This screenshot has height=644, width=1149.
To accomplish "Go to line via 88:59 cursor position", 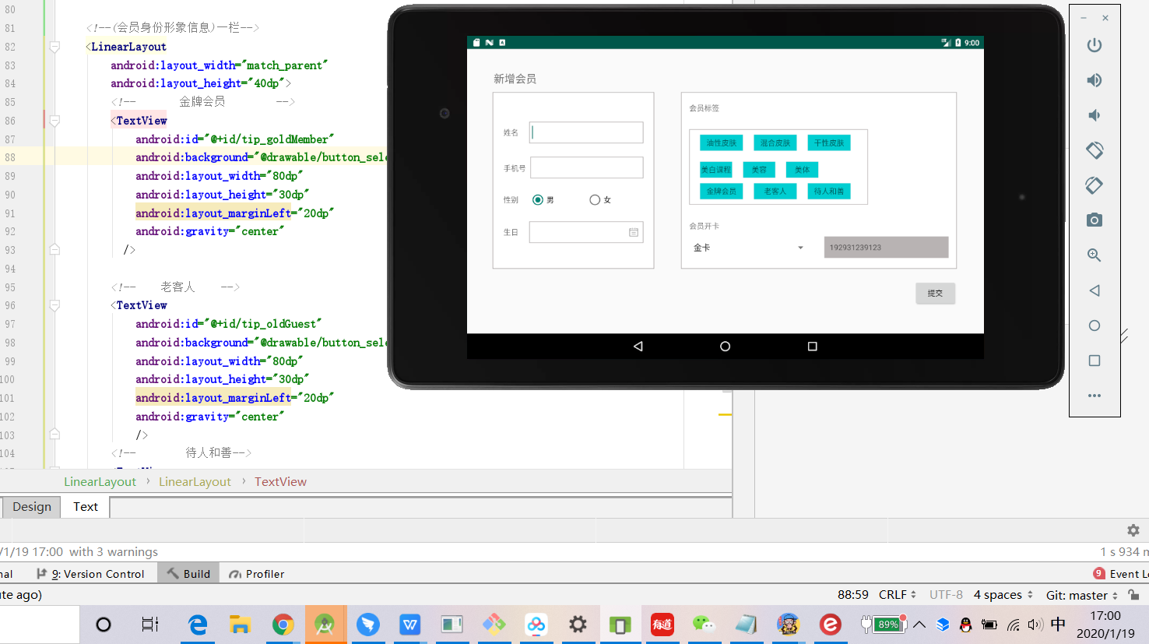I will click(x=853, y=595).
